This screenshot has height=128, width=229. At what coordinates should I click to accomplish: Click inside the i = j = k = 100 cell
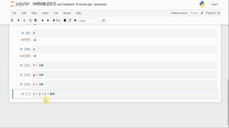(x=125, y=94)
